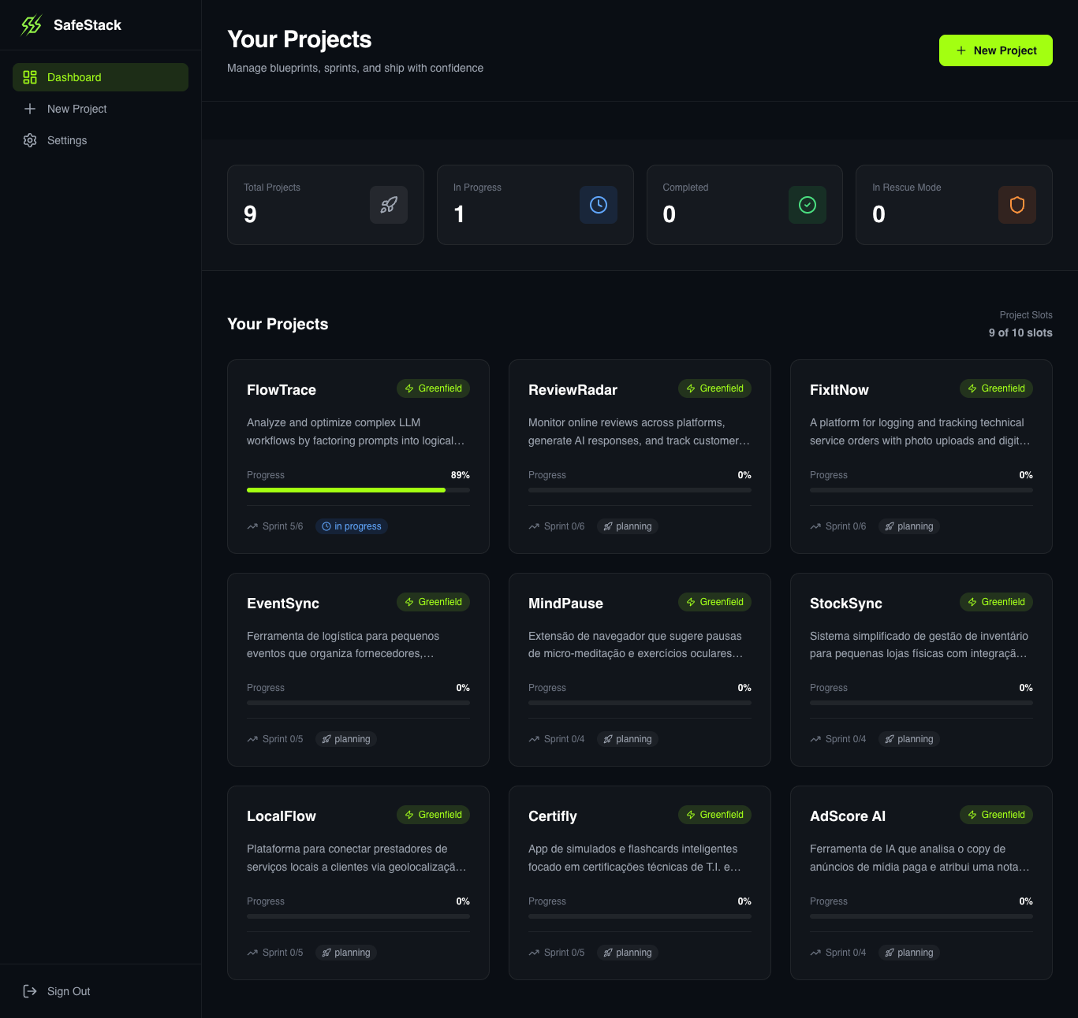
Task: Click the planning tag on EventSync
Action: tap(345, 739)
